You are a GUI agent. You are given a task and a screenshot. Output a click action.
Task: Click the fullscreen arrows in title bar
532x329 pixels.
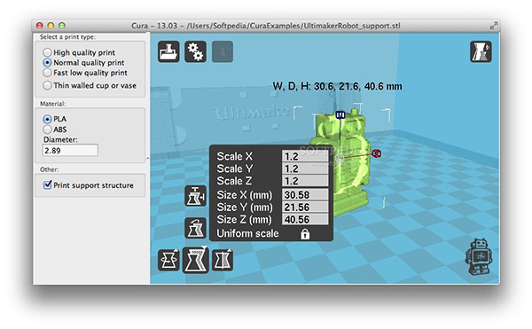[494, 26]
